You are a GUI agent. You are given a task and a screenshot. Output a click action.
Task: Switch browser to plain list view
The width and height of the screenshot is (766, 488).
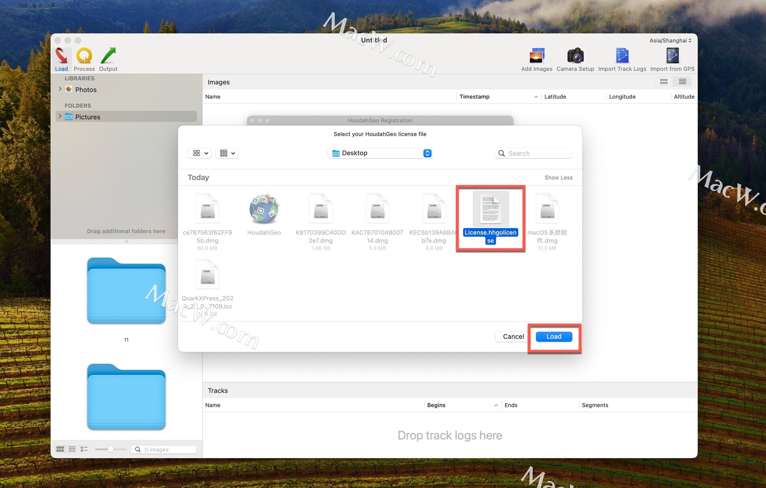click(72, 449)
